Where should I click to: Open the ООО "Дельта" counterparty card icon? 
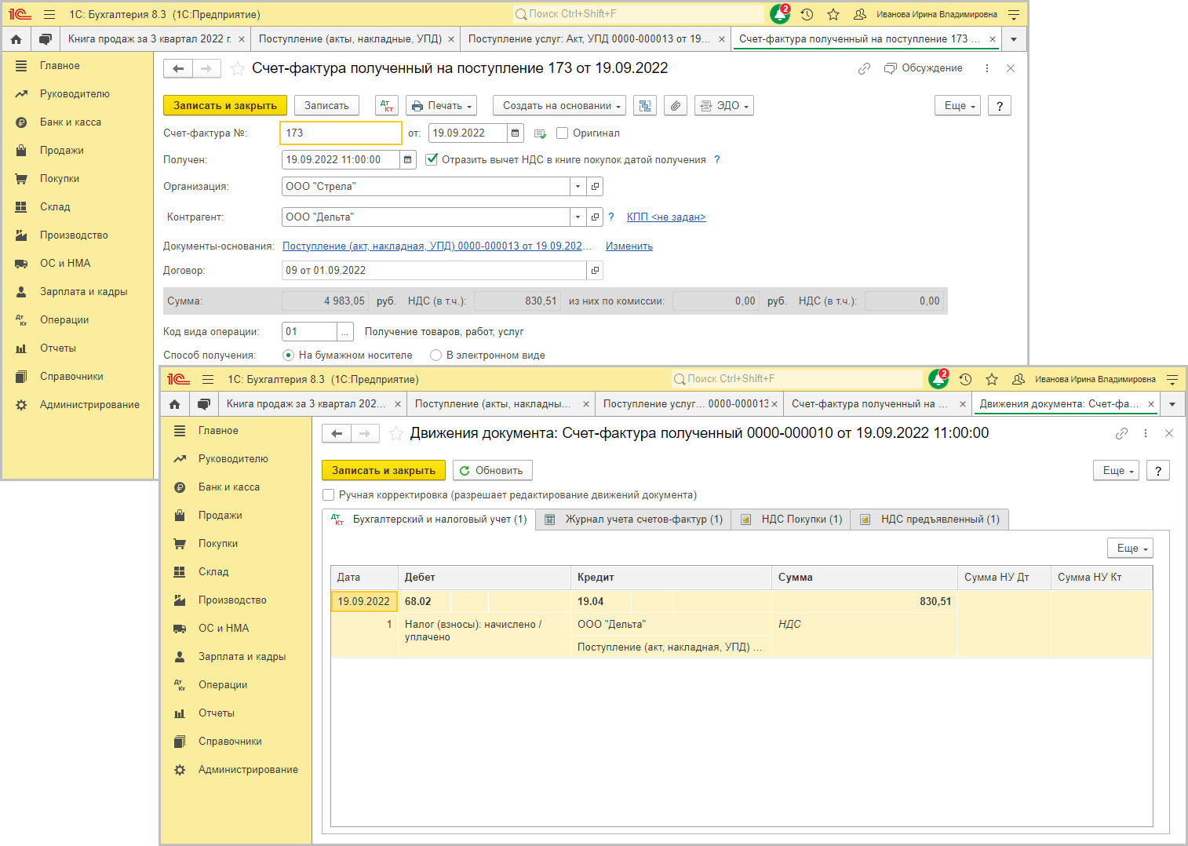595,217
